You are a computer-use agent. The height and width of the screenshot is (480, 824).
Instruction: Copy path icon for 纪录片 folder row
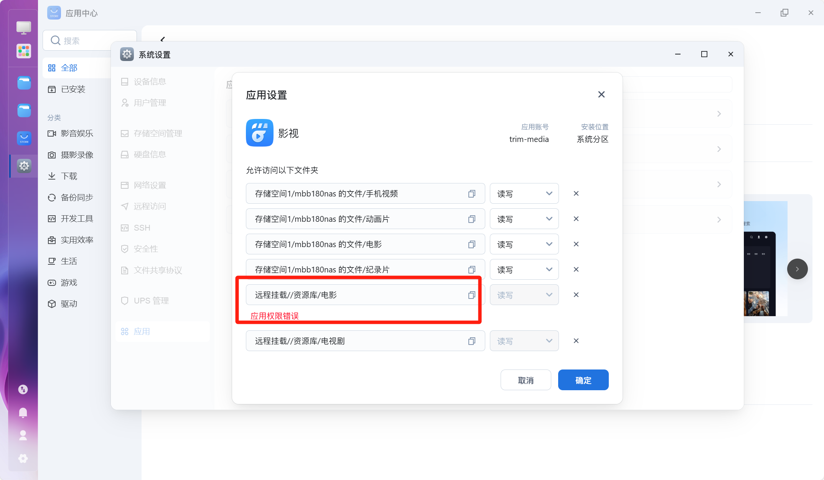tap(471, 270)
